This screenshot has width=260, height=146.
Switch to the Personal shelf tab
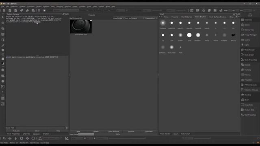click(x=175, y=17)
